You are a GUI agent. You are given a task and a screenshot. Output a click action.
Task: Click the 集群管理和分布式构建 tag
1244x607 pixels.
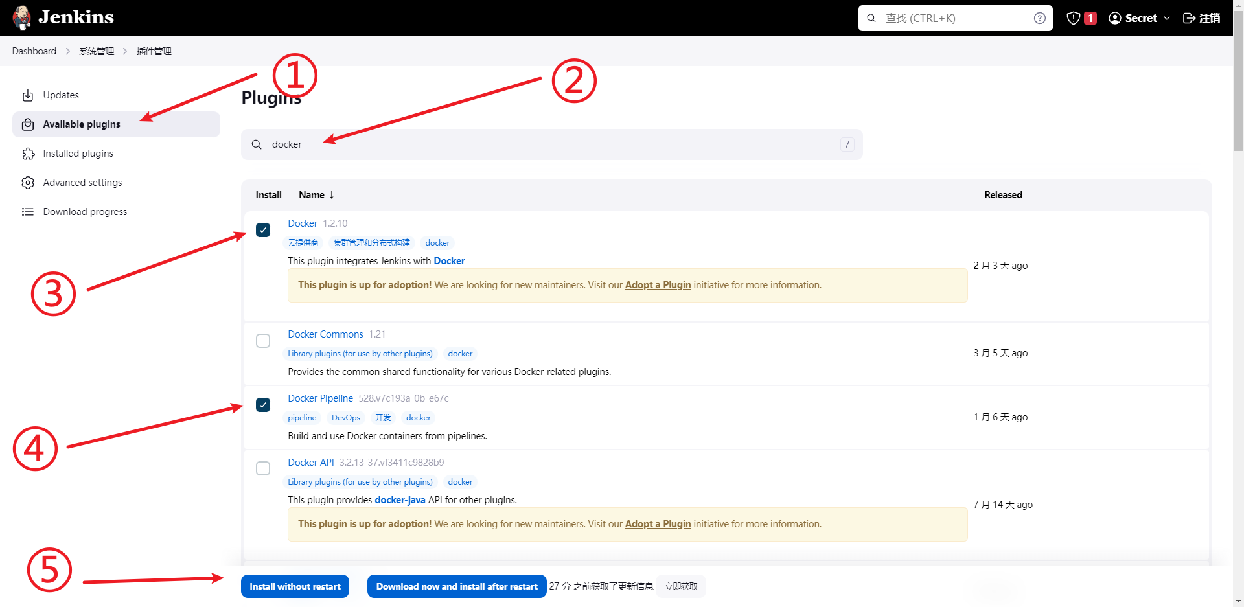point(371,243)
